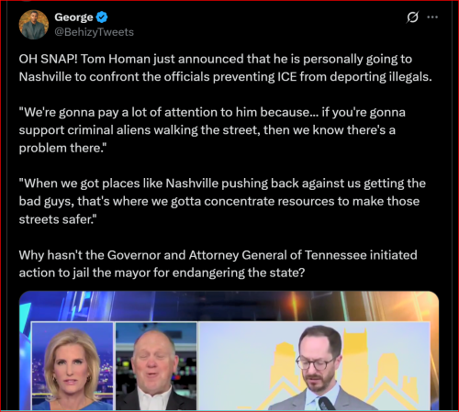Click the blue verified badge
The image size is (459, 412).
102,17
